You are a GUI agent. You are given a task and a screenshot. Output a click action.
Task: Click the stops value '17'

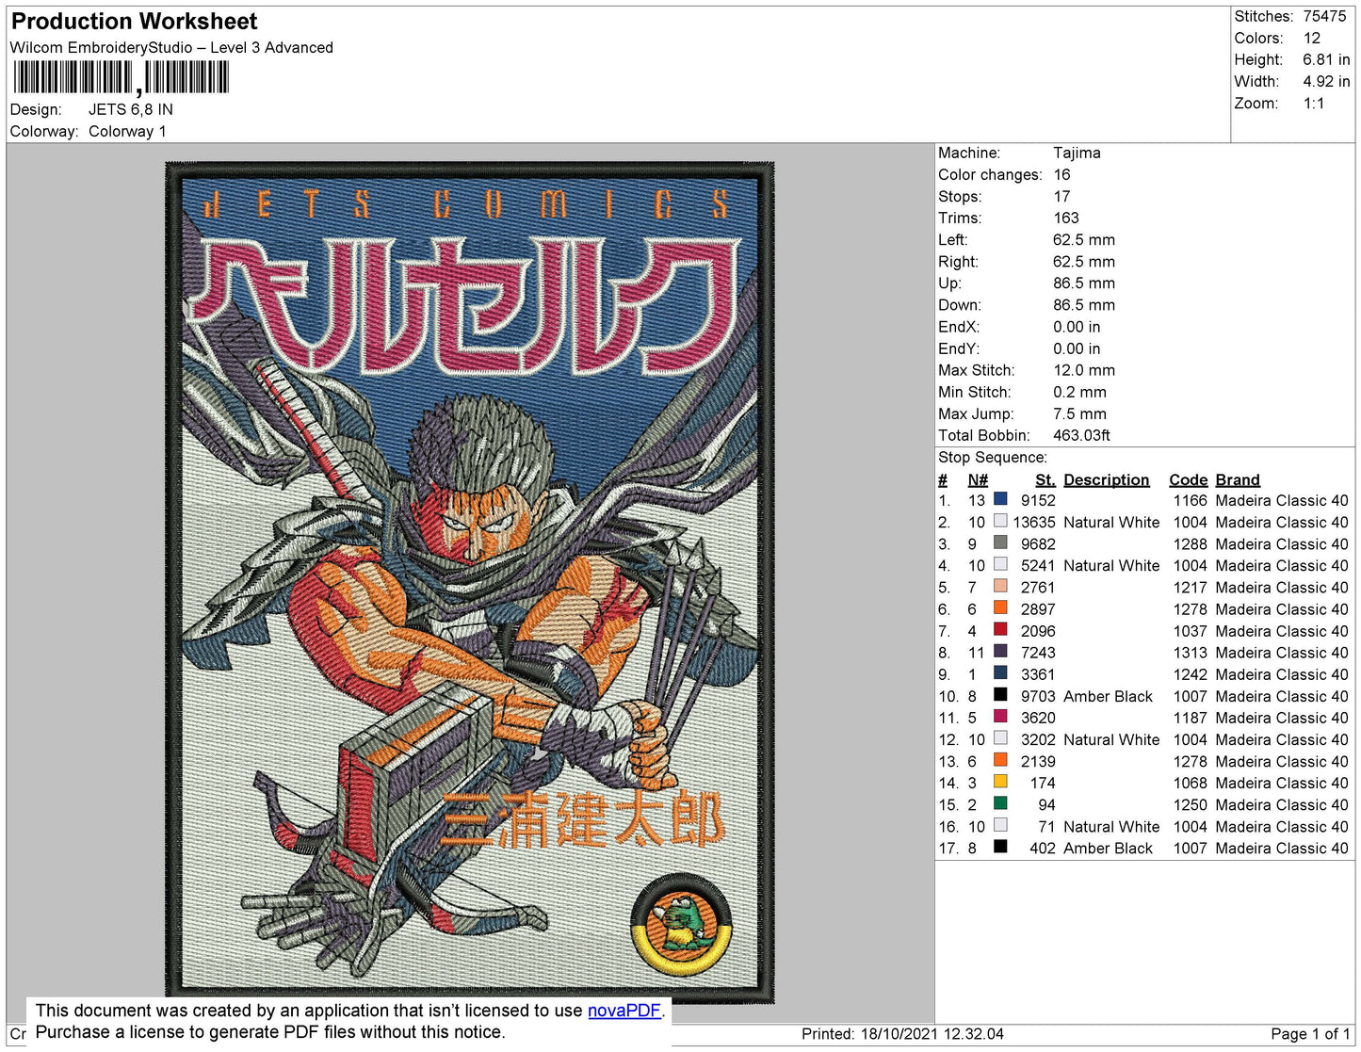(1061, 196)
